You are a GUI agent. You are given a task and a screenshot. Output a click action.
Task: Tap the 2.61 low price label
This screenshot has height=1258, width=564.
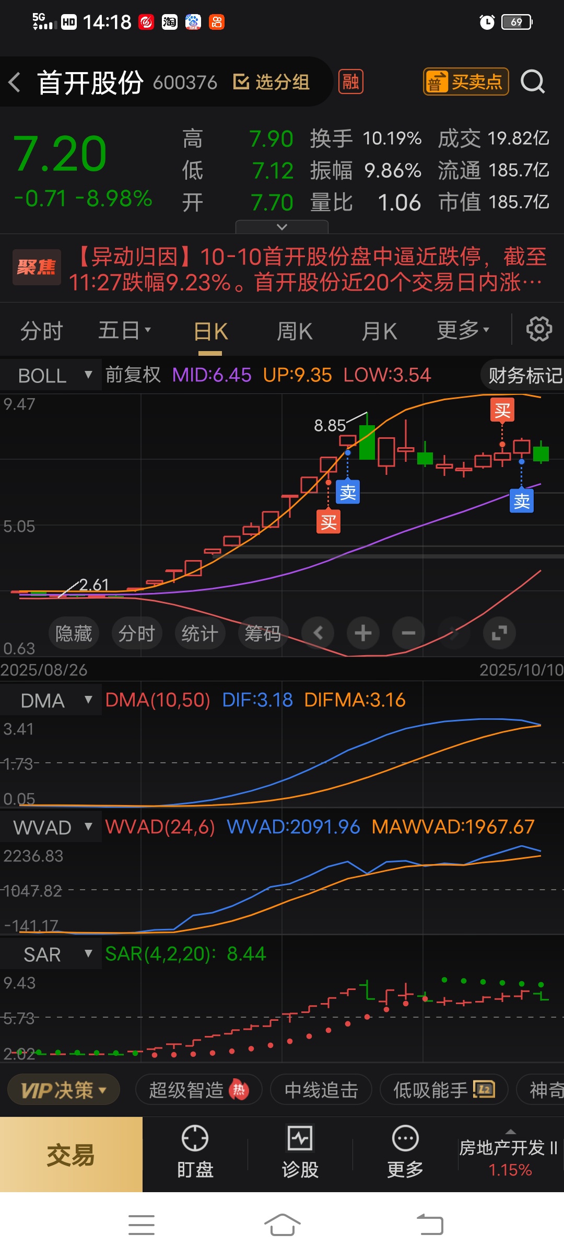94,585
